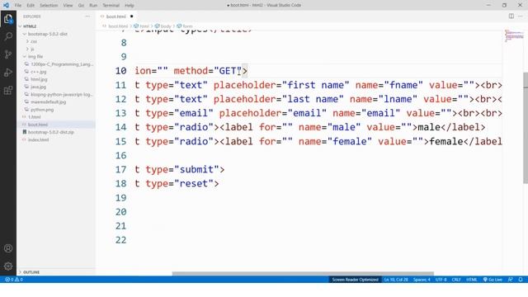Click html element in the breadcrumb
The height and width of the screenshot is (297, 528).
point(144,26)
